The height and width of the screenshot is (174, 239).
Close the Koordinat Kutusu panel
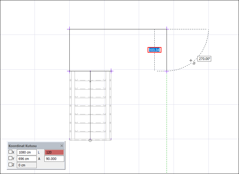tap(61, 146)
